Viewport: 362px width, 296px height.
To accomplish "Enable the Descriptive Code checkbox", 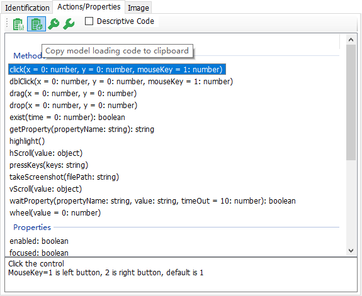I will point(89,21).
